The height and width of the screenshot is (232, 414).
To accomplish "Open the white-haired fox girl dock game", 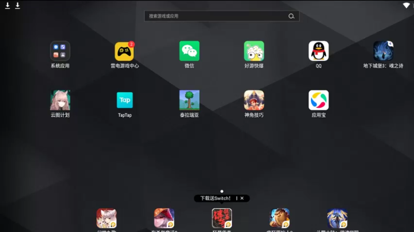I will (107, 218).
